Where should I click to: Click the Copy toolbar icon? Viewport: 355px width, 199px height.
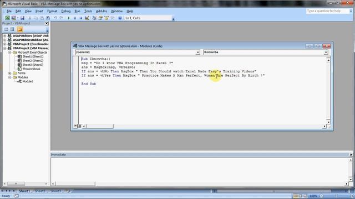click(35, 18)
